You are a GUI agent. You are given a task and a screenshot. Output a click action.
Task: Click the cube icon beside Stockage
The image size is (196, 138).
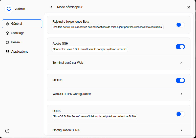8,33
